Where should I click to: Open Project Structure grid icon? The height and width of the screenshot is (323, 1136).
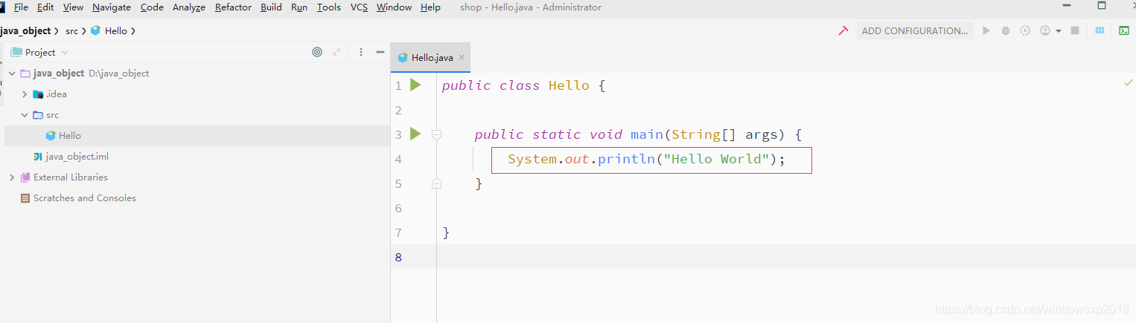[1100, 30]
